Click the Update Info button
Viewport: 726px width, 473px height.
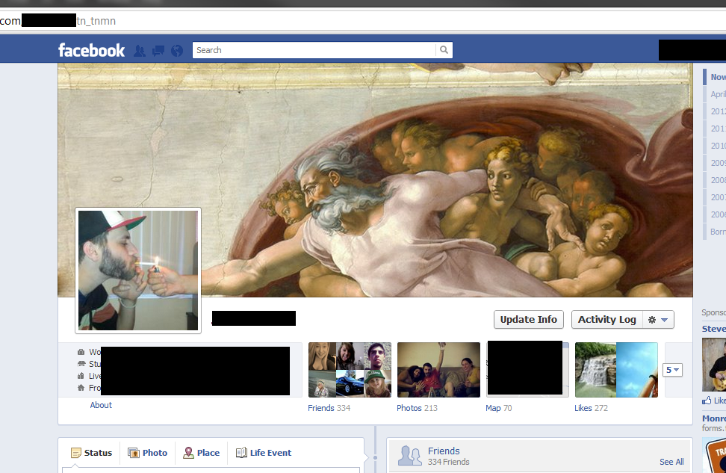point(528,319)
